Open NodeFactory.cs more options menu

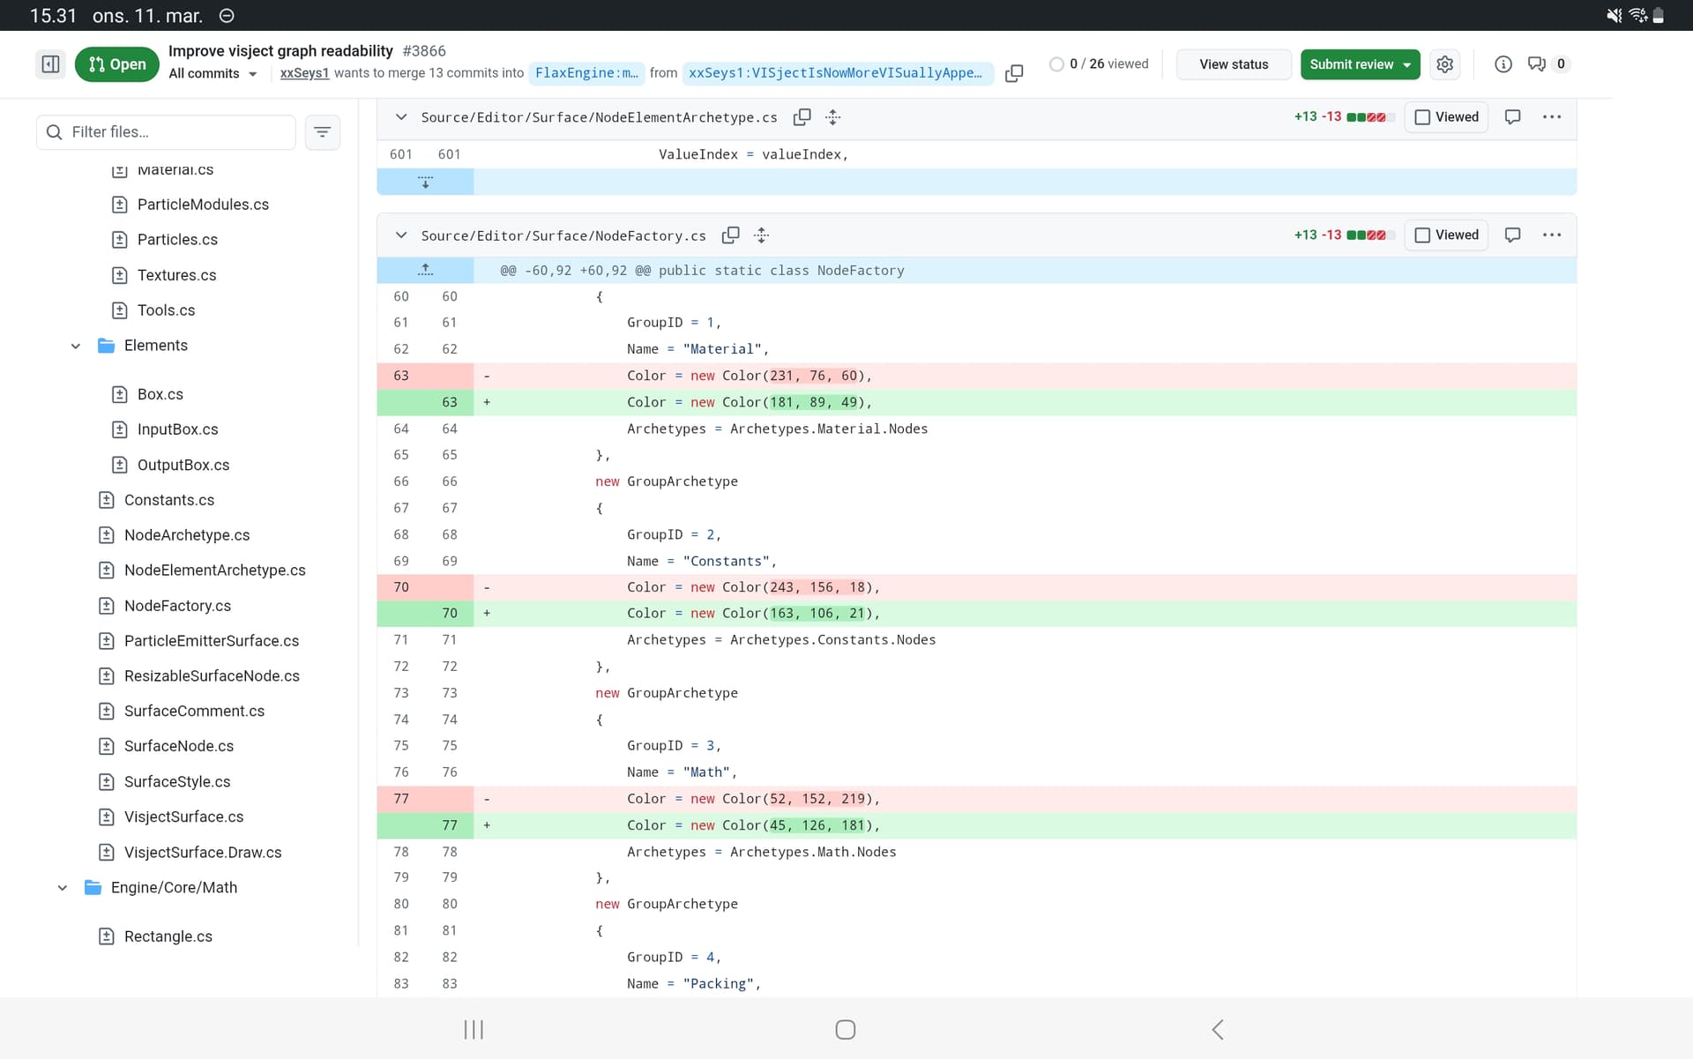coord(1552,235)
